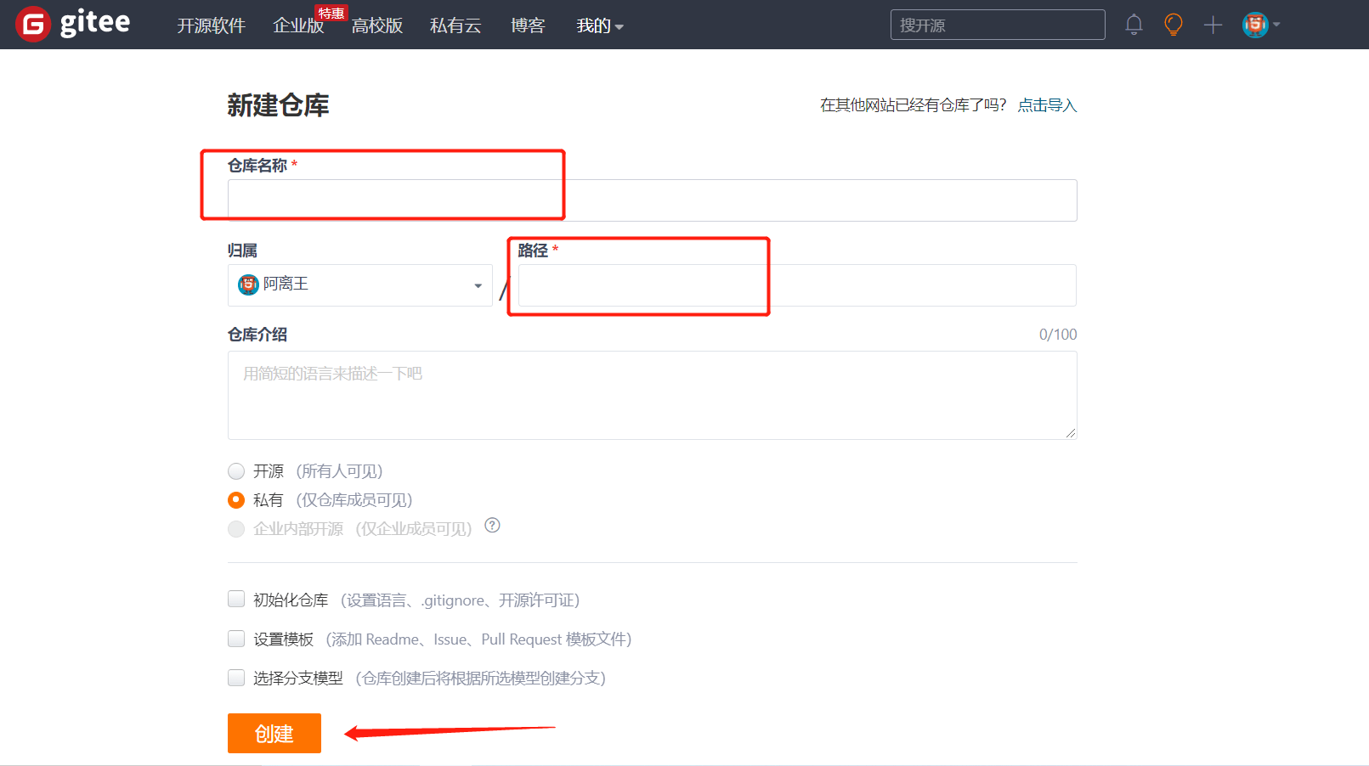Click the 0/100 character counter text
1369x766 pixels.
pos(1058,335)
